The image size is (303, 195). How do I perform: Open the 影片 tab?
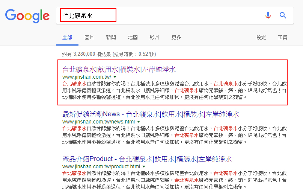click(154, 37)
